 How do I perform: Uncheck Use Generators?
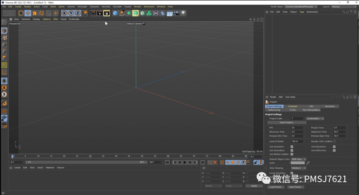pos(292,150)
